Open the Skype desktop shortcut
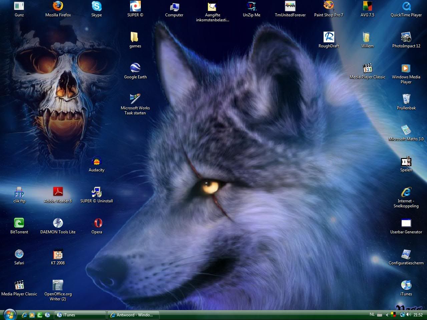The width and height of the screenshot is (427, 320). [97, 9]
